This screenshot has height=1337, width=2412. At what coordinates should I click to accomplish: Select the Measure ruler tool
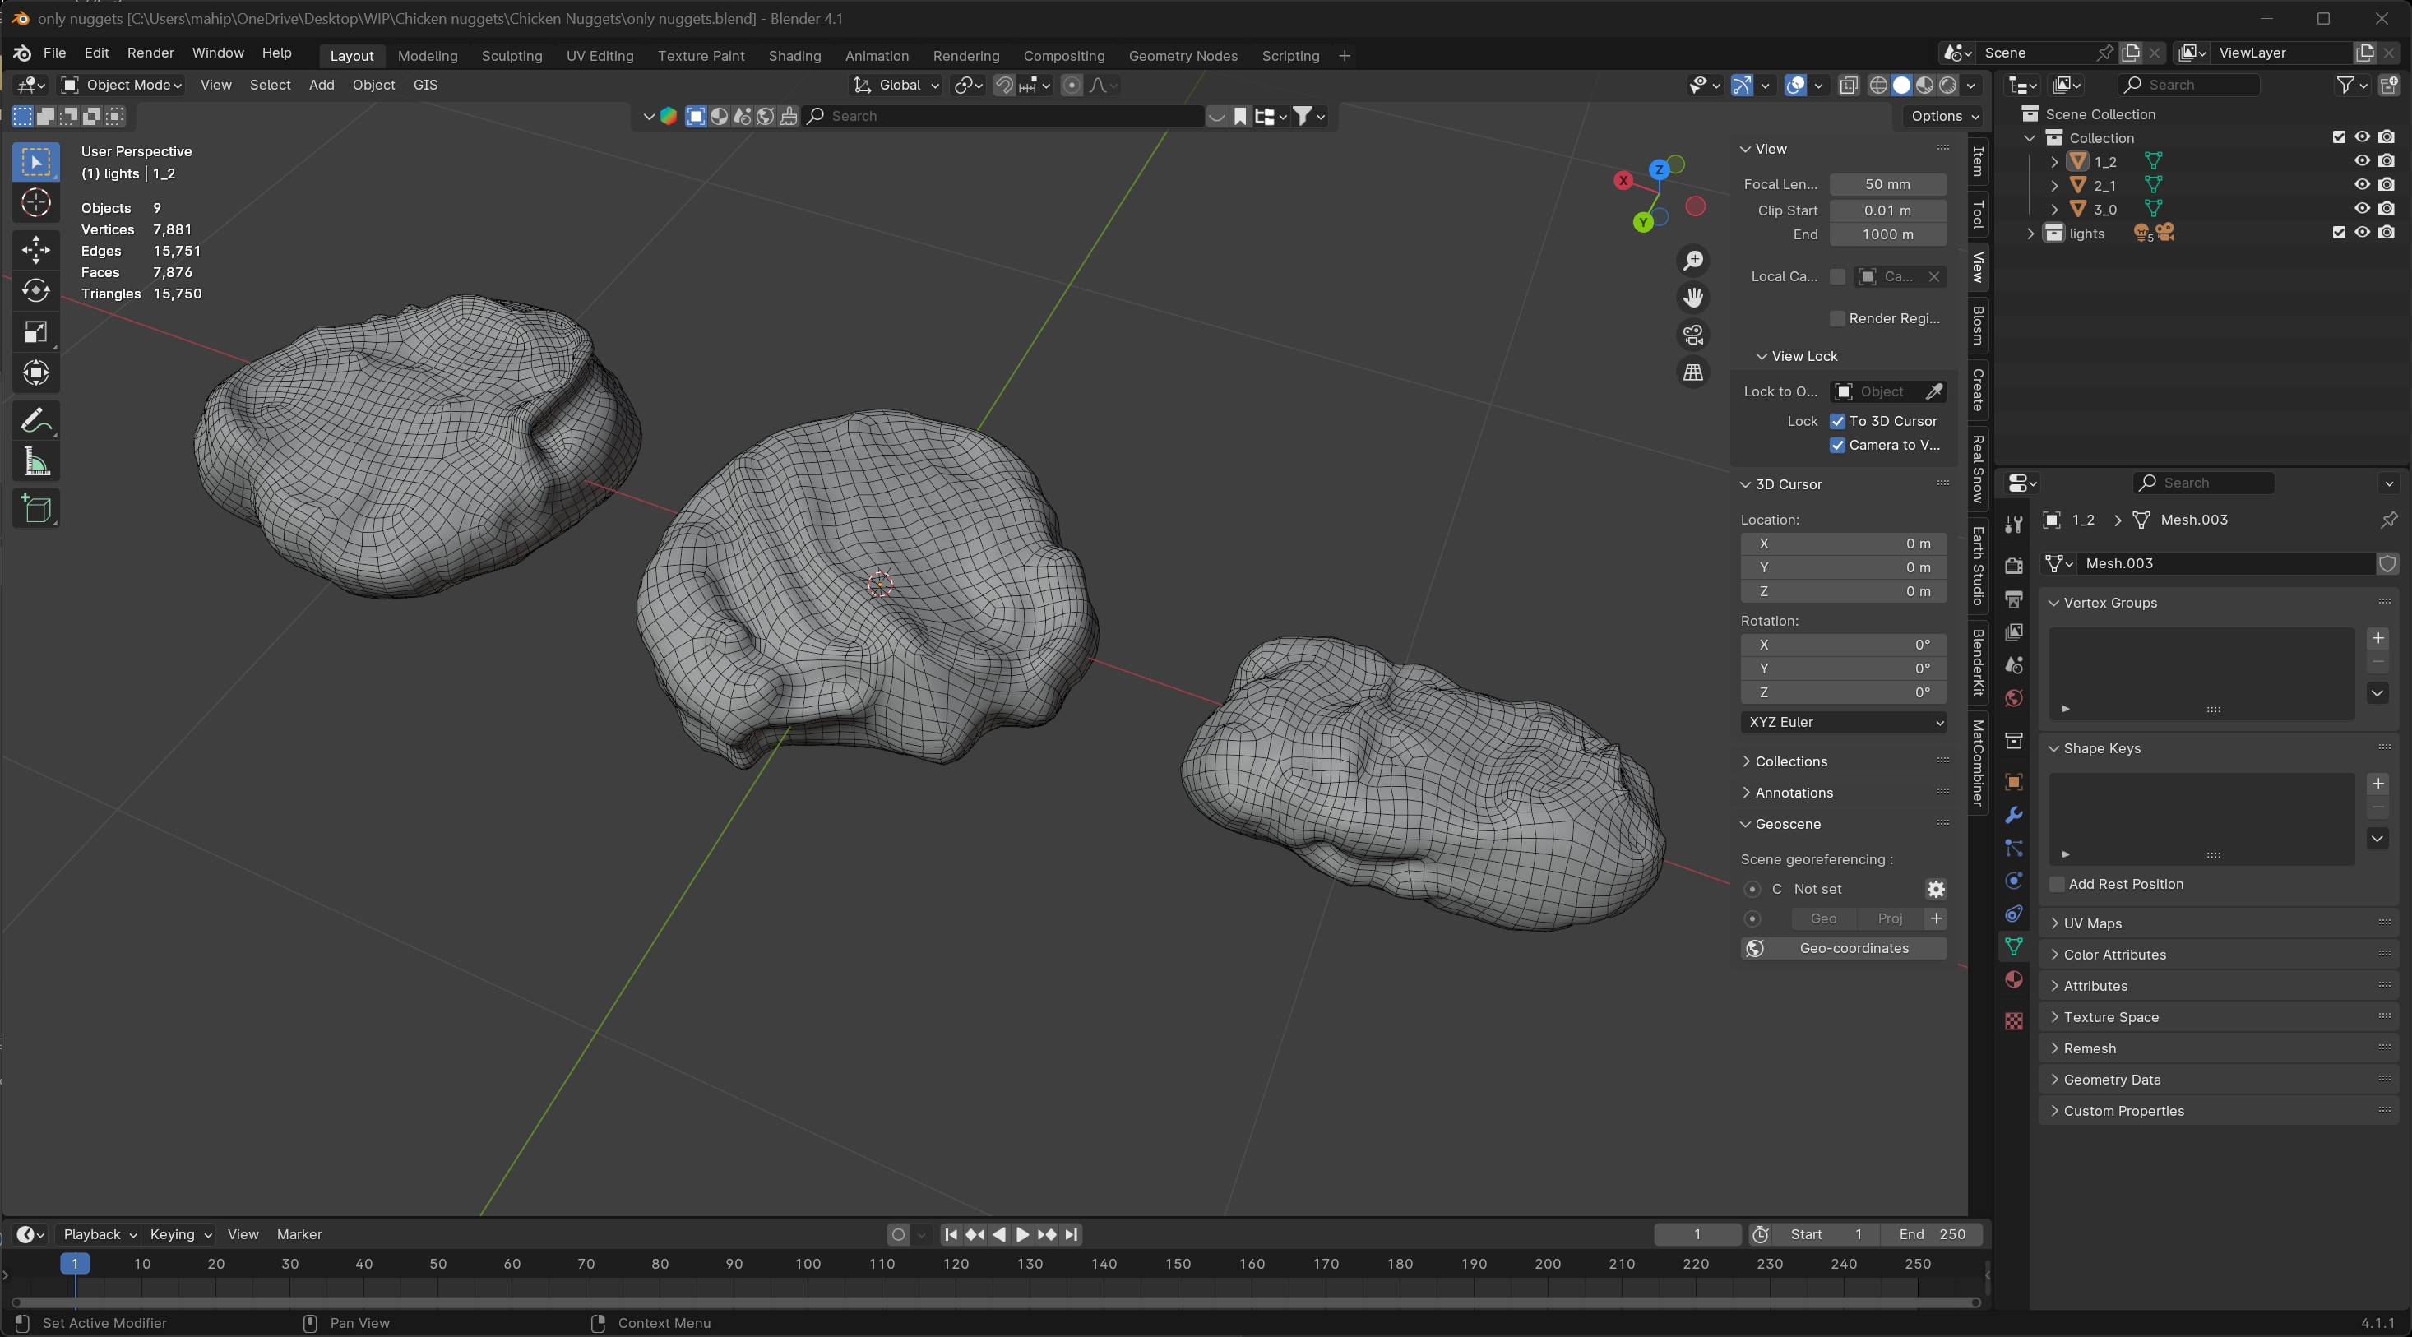(x=35, y=462)
